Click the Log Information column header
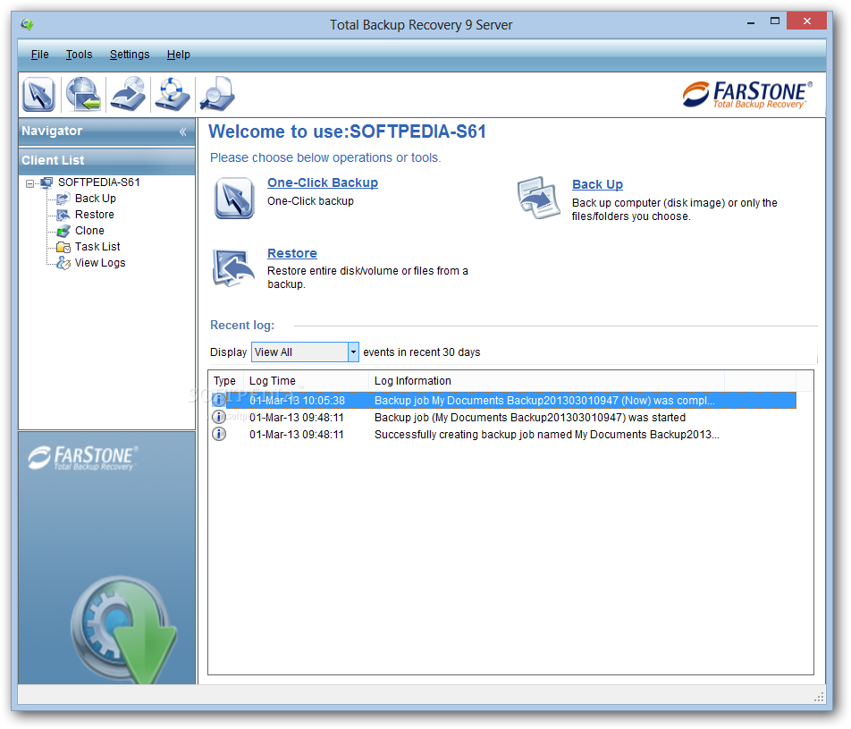Image resolution: width=851 pixels, height=729 pixels. 546,381
